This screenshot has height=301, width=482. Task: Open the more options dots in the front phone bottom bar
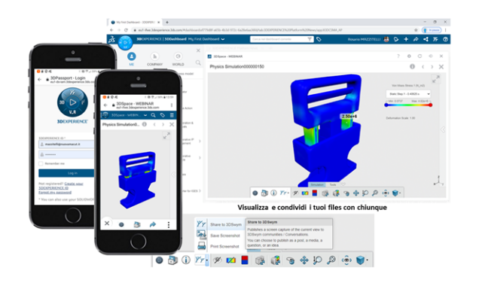(x=169, y=225)
